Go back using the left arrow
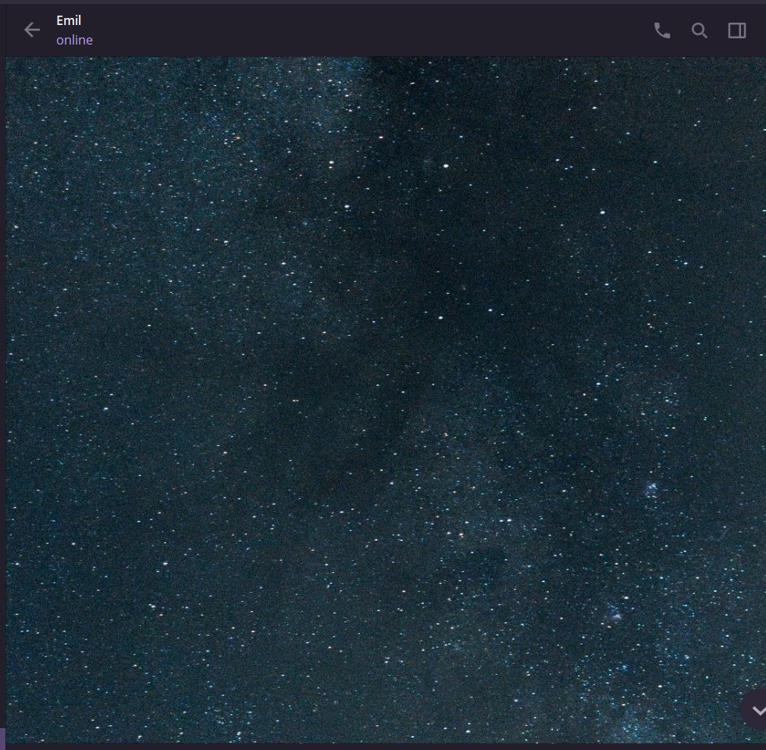The image size is (766, 750). 32,30
